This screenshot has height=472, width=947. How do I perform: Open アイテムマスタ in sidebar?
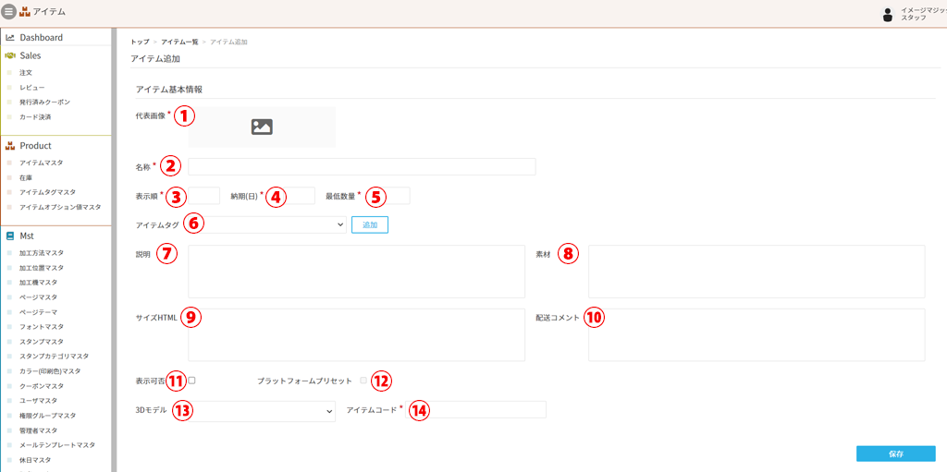coord(41,163)
